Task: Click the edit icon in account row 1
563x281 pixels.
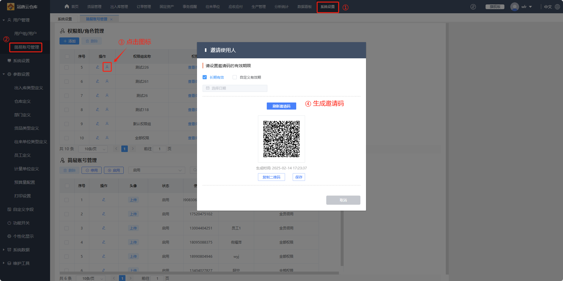Action: tap(104, 200)
